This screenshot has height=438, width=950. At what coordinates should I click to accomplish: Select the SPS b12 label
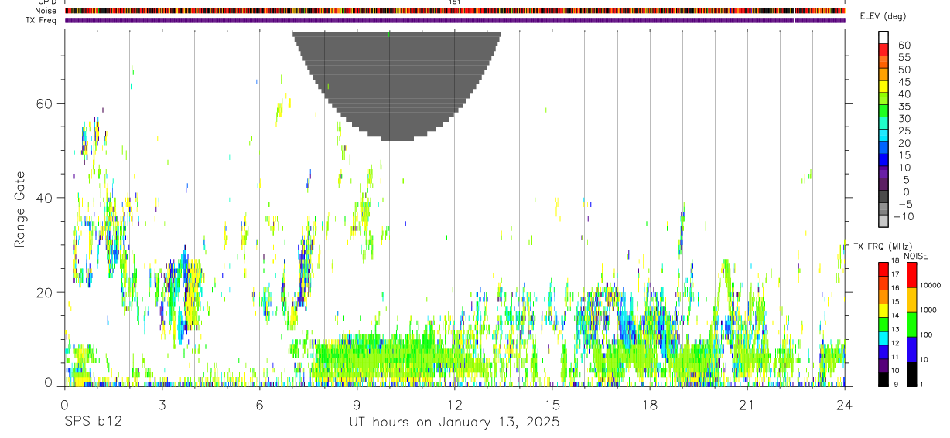click(92, 422)
